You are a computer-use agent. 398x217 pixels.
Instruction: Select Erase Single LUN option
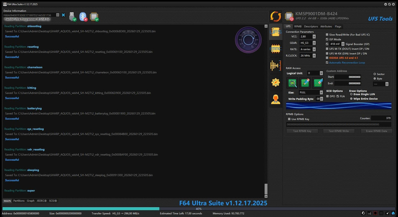[351, 94]
